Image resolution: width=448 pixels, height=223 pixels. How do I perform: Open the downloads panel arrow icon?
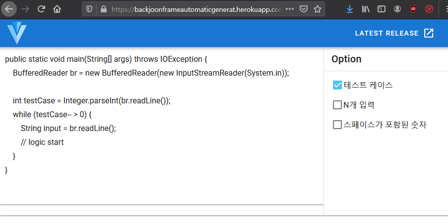tap(350, 9)
